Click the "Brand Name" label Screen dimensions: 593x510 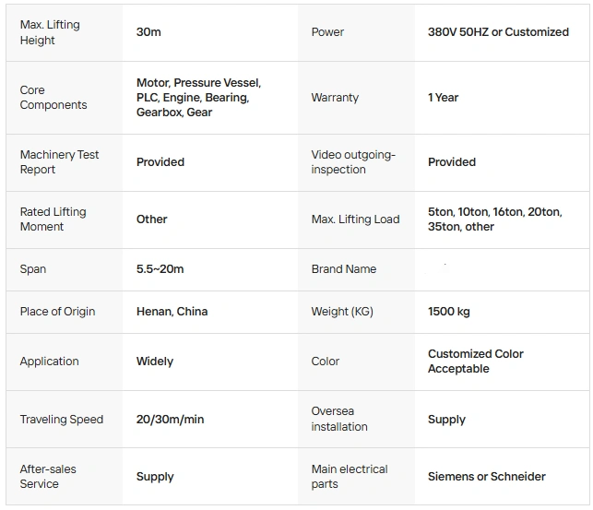click(x=344, y=269)
